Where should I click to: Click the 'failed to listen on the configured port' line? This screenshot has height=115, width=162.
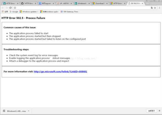pyautogui.click(x=48, y=39)
